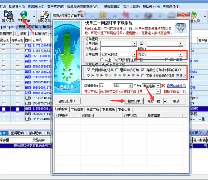Open the 实用工具(P) menu
Viewport: 208px width, 180px height.
click(131, 7)
